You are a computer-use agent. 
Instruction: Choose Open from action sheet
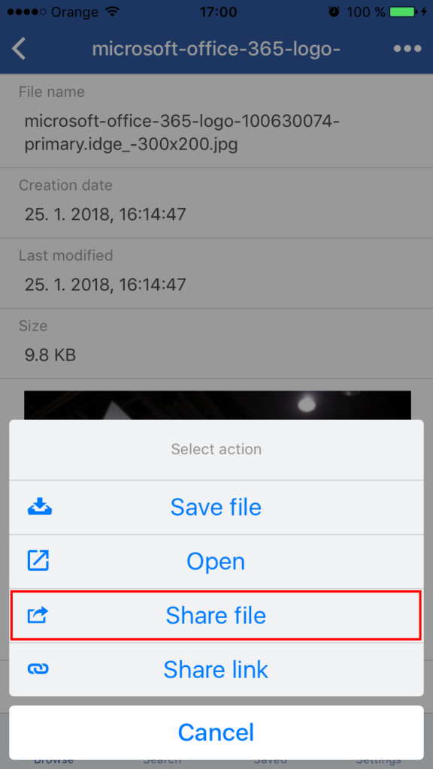(x=216, y=561)
